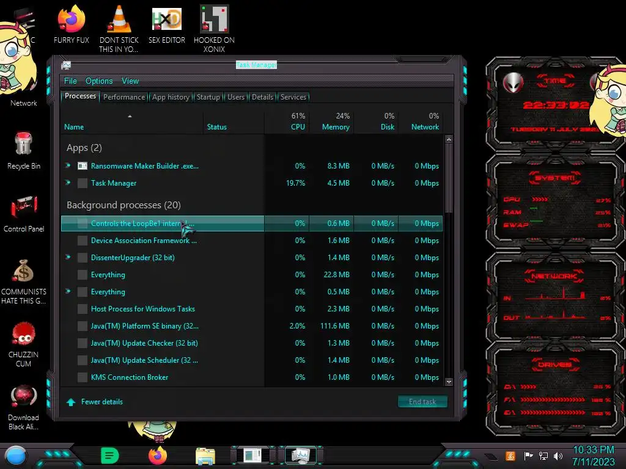The width and height of the screenshot is (626, 469).
Task: Click the End task button
Action: click(x=422, y=402)
